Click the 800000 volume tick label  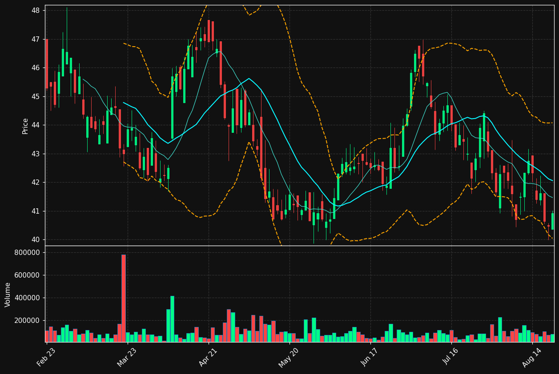point(28,252)
